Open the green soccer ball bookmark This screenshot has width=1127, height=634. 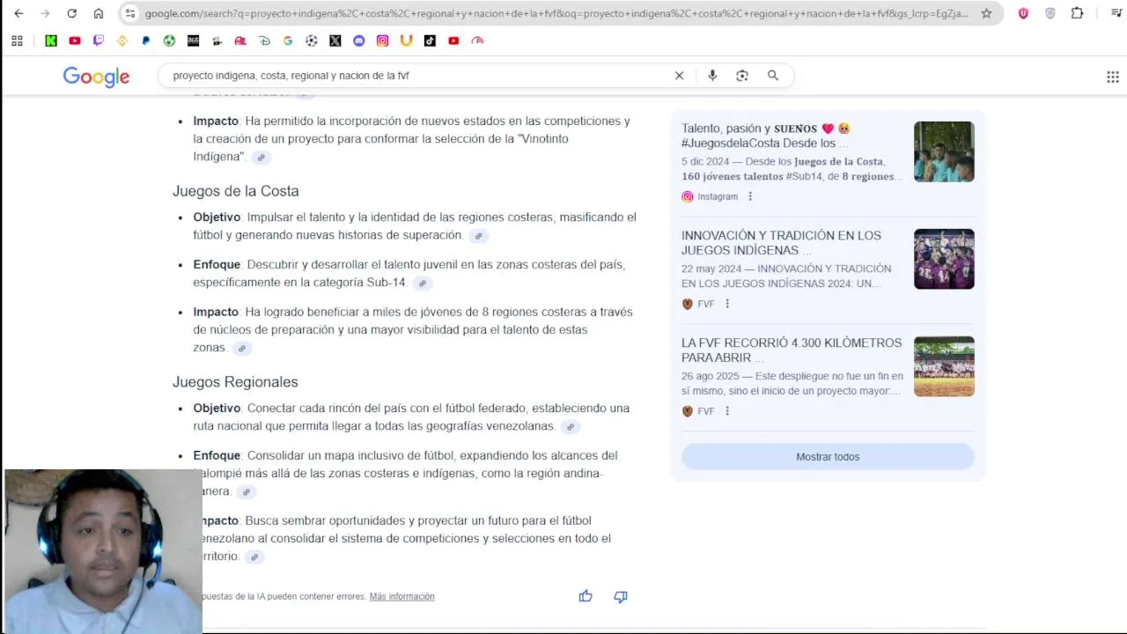coord(169,41)
